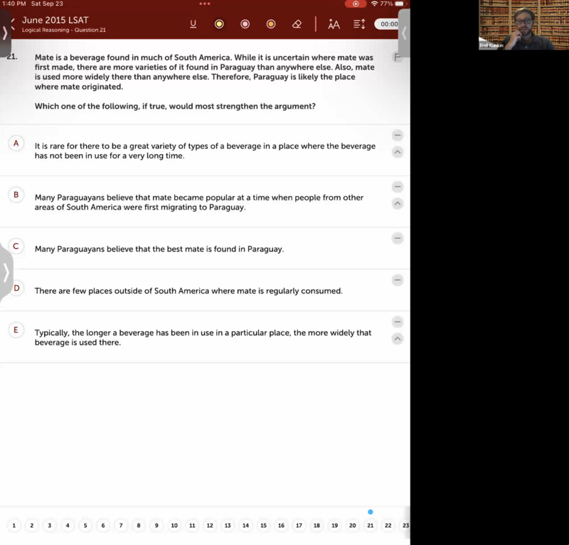
Task: Collapse answer B with chevron
Action: 398,204
